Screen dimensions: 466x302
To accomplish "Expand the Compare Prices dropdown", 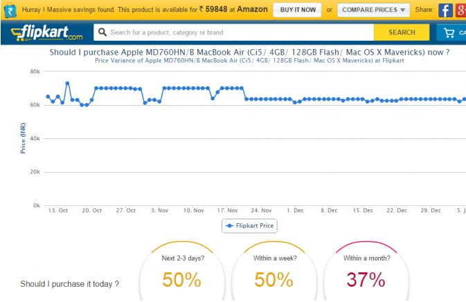I will tap(373, 10).
